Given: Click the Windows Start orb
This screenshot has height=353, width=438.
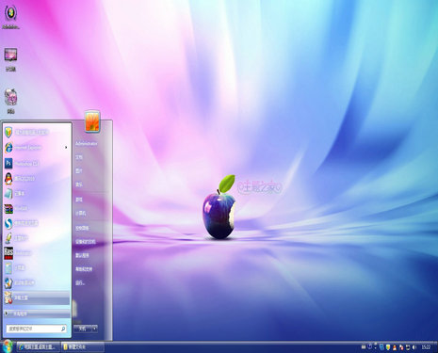Looking at the screenshot, I should pyautogui.click(x=8, y=346).
